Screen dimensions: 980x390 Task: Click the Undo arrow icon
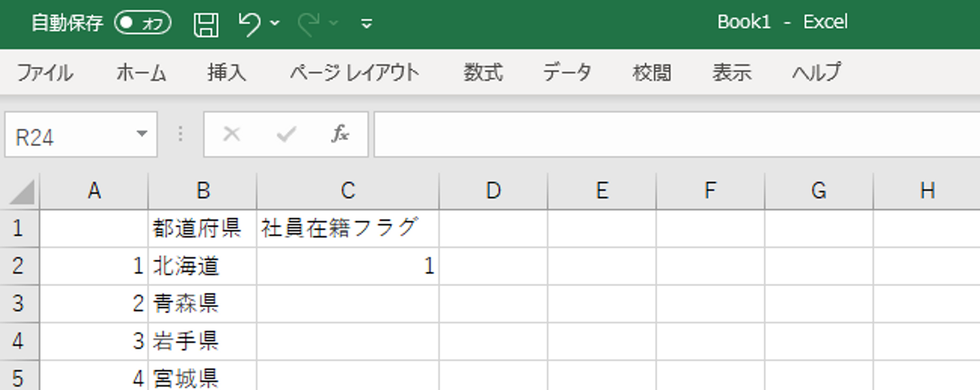(x=249, y=24)
